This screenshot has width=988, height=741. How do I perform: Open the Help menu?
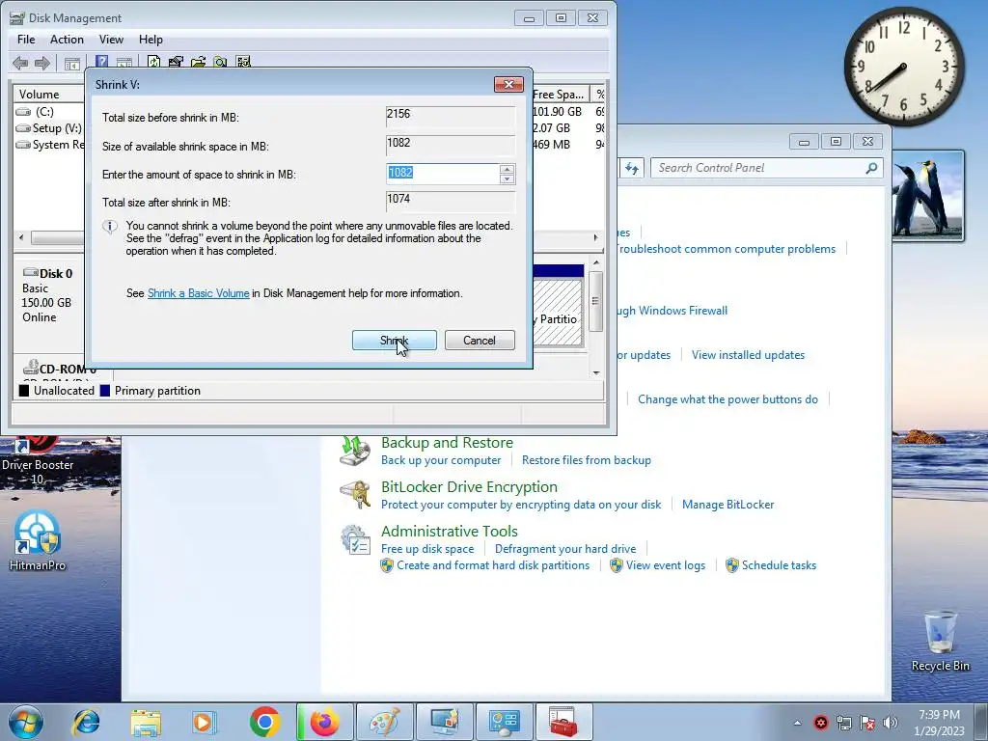click(x=151, y=39)
